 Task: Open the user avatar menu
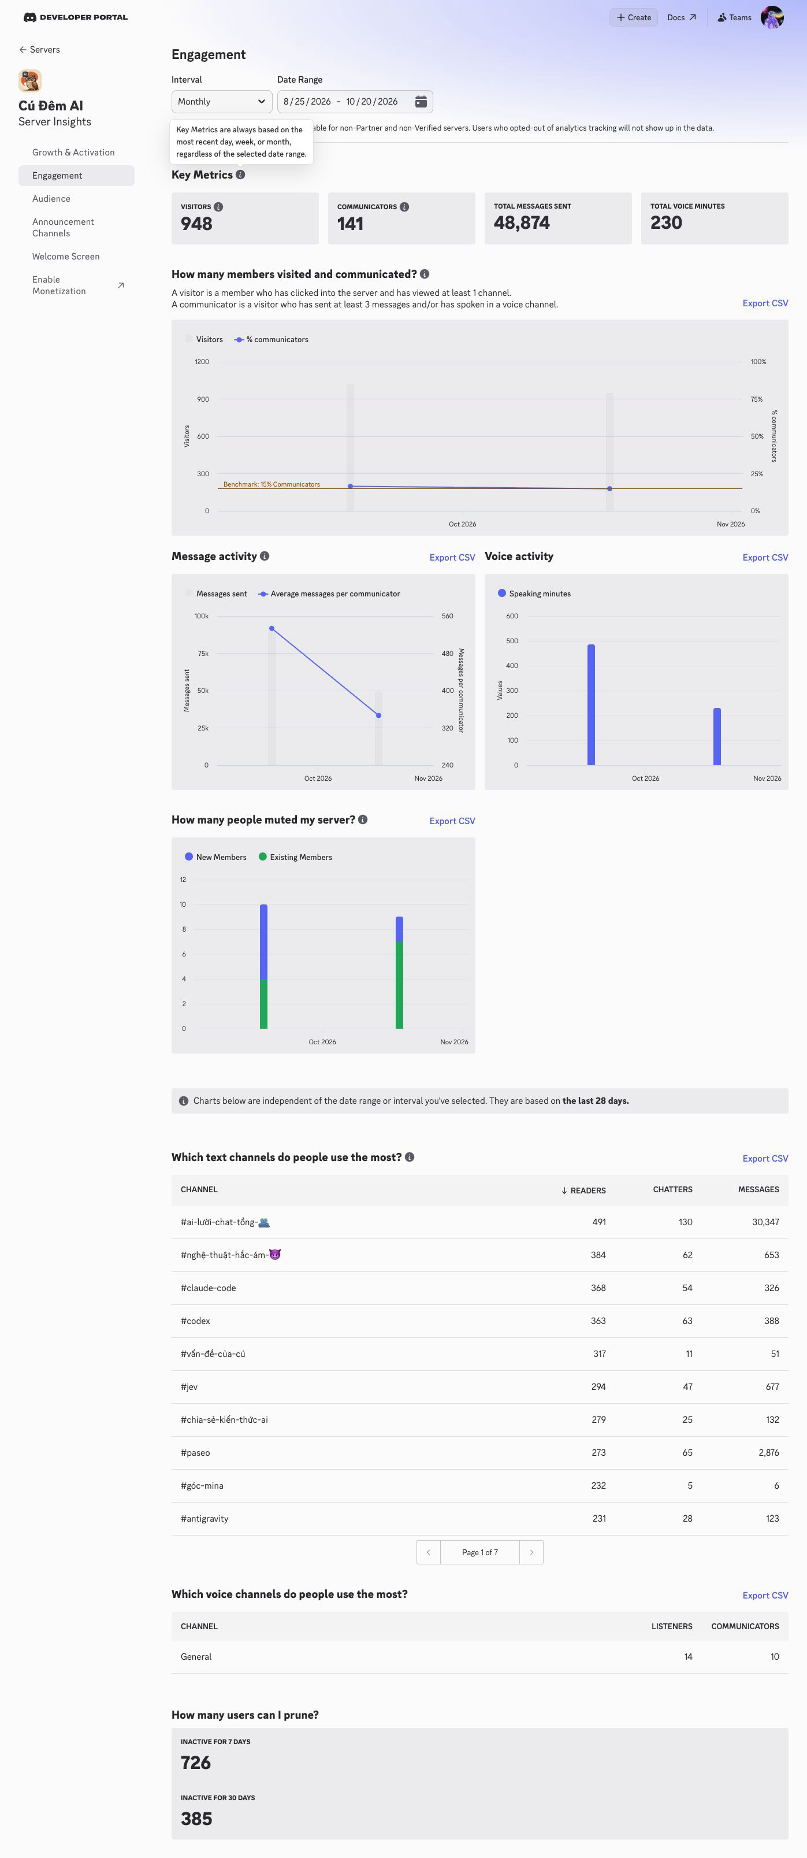pyautogui.click(x=772, y=17)
